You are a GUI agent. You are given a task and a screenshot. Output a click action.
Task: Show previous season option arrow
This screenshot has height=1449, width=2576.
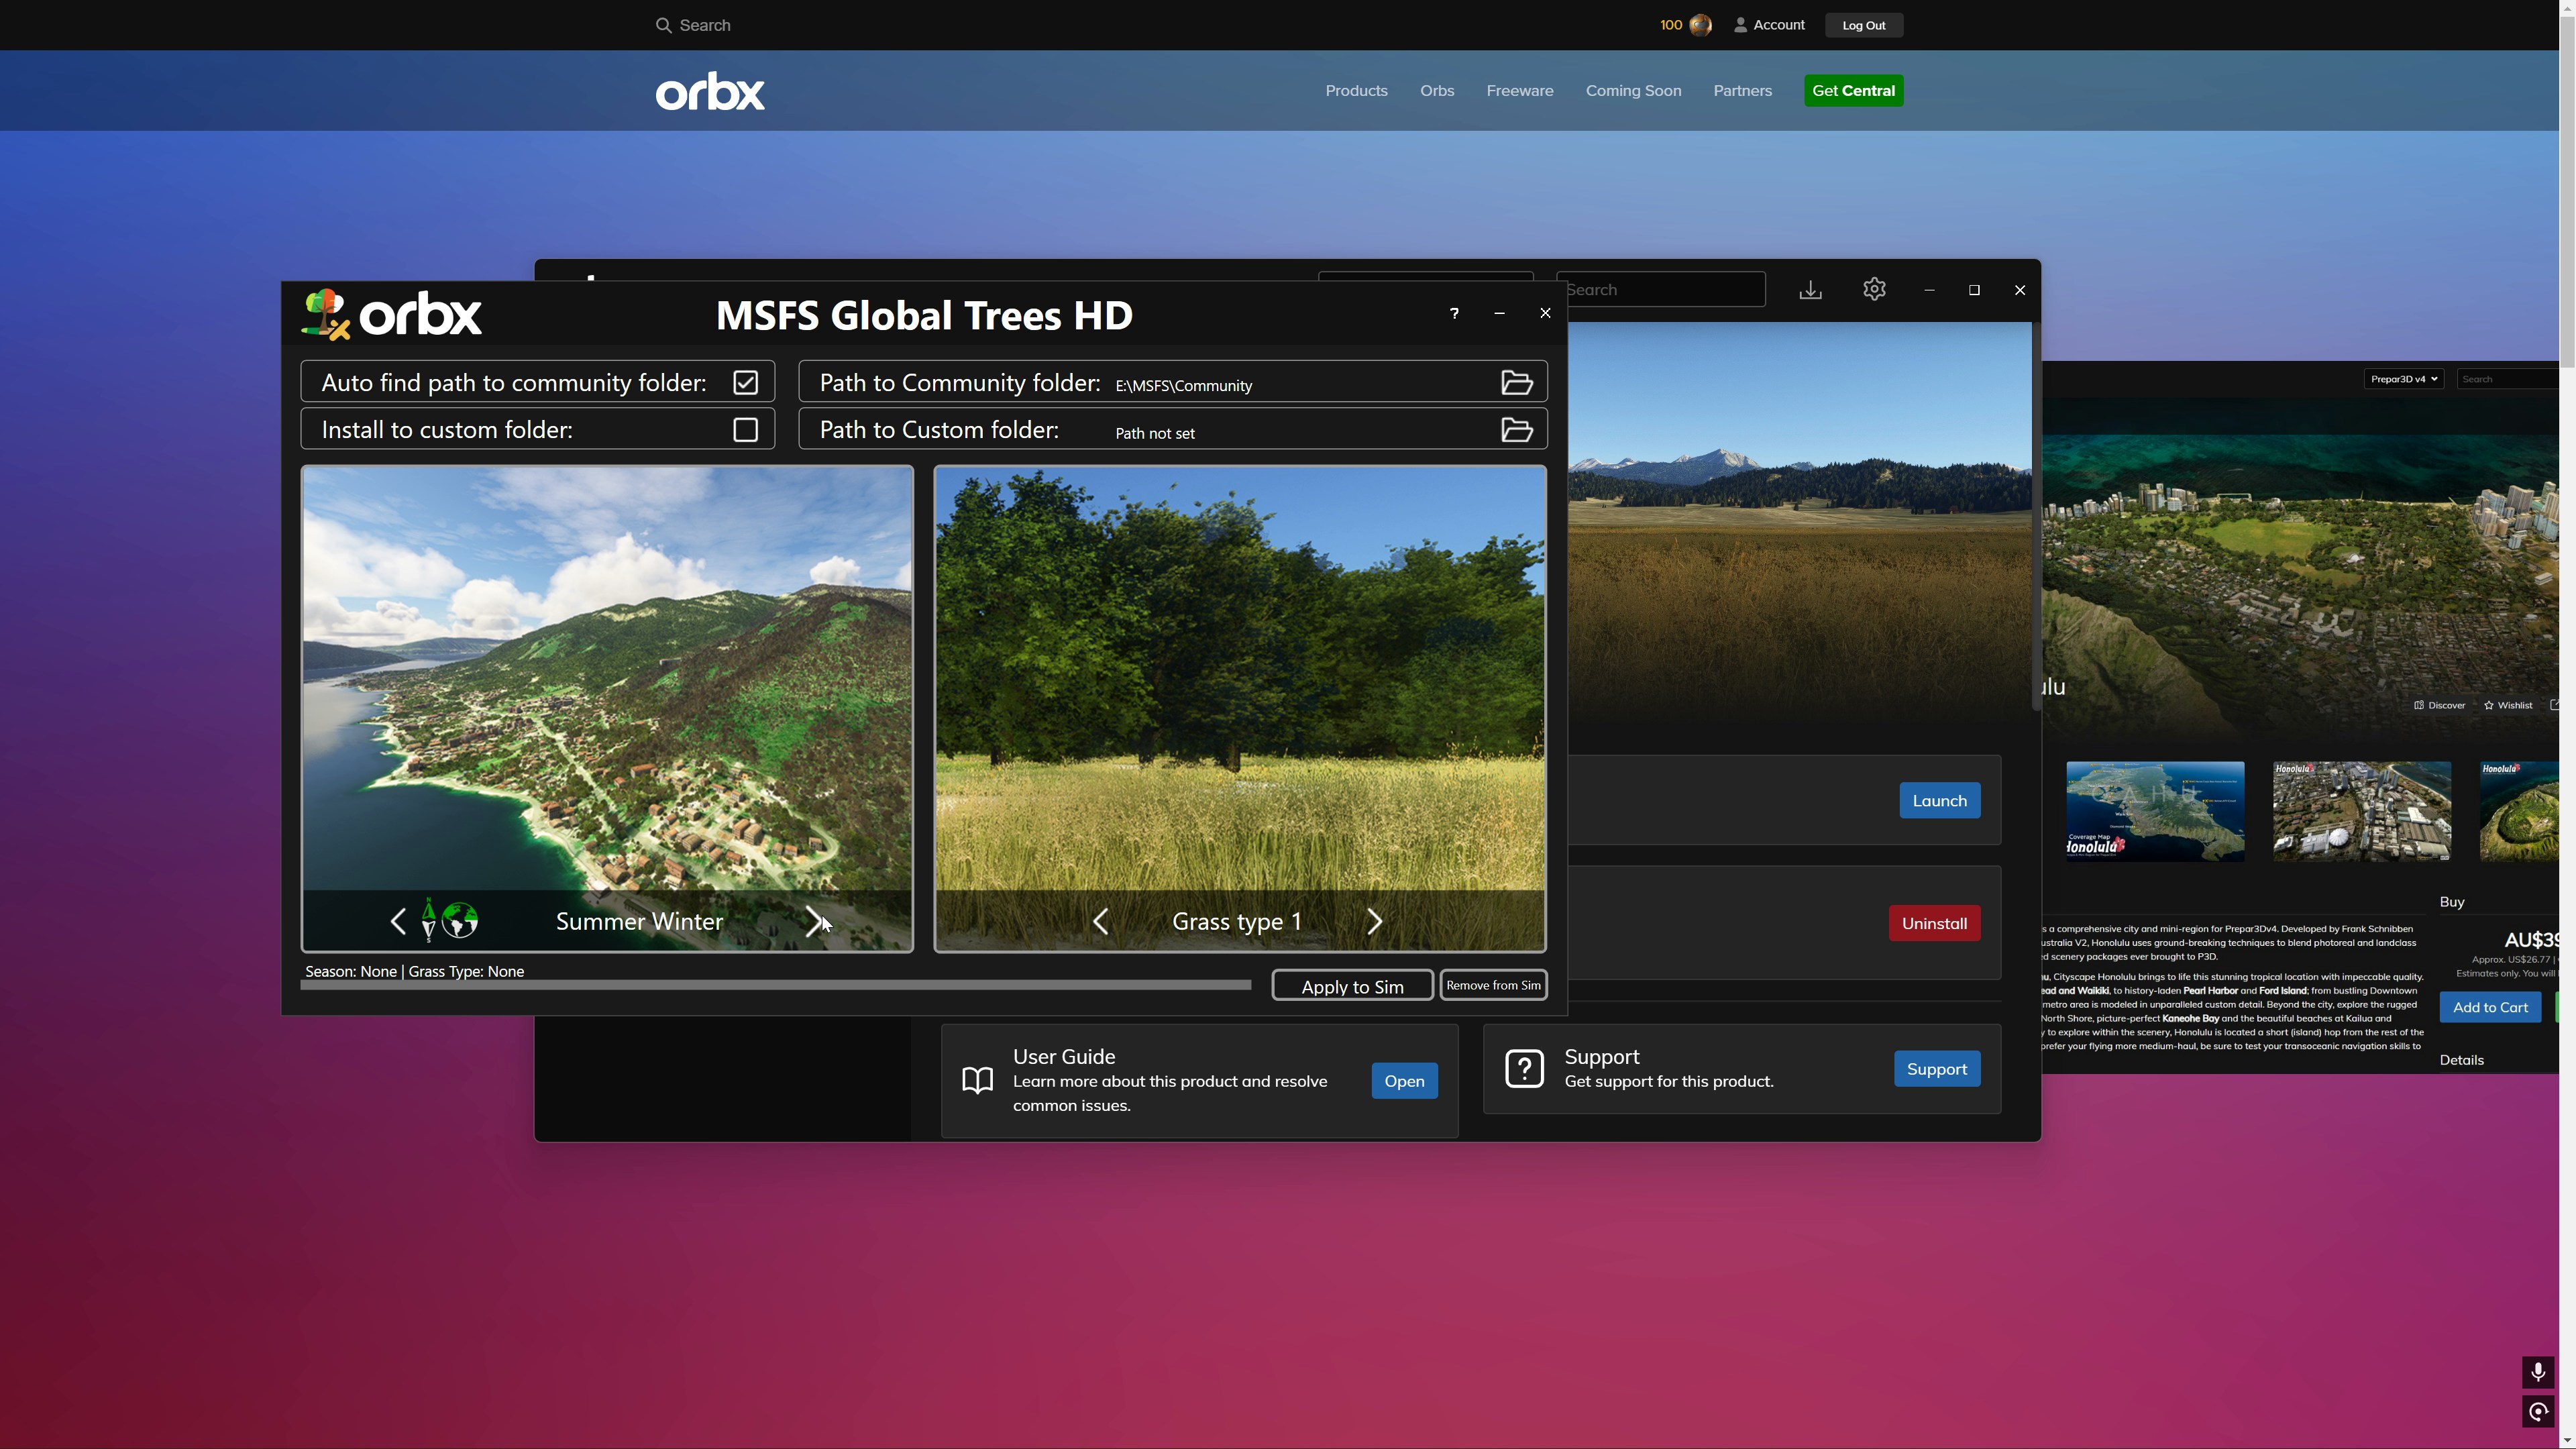point(398,921)
